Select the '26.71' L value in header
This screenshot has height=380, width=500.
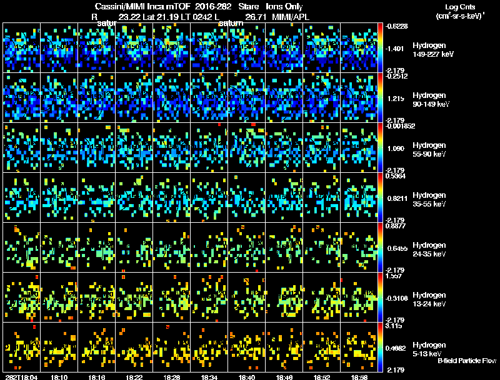point(256,17)
